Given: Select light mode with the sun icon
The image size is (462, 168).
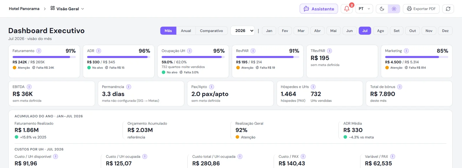Looking at the screenshot, I should [394, 9].
